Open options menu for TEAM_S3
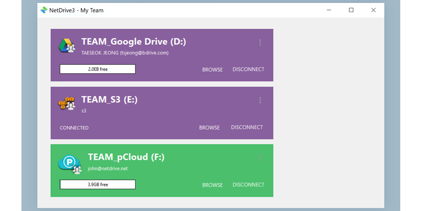The image size is (422, 211). click(x=260, y=100)
